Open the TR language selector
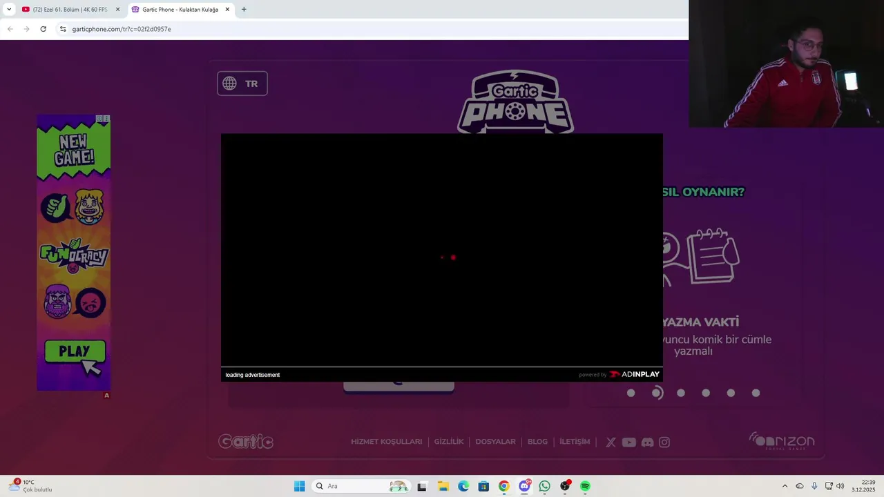 (242, 84)
